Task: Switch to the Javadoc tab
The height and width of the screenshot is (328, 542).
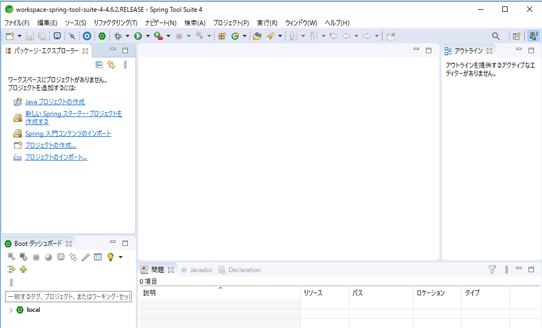Action: pos(197,270)
